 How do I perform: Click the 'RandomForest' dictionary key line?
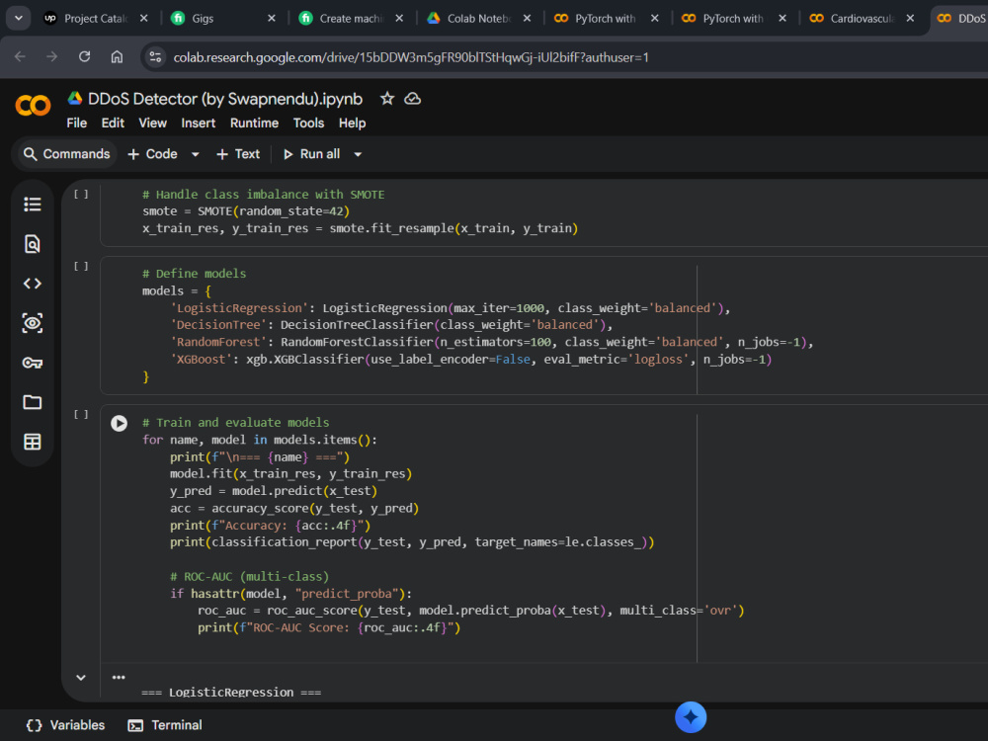[491, 342]
